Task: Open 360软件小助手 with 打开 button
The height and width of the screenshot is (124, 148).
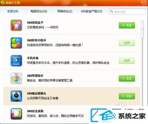Action: [127, 43]
